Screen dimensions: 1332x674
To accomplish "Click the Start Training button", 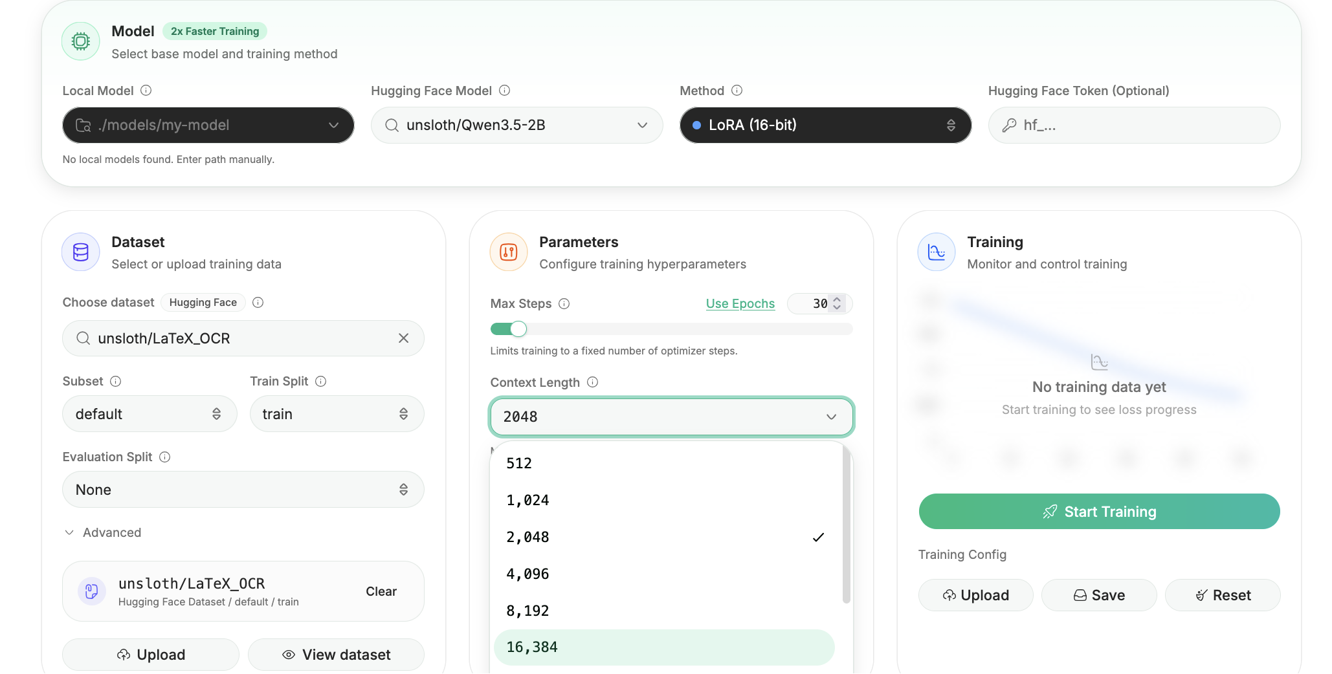I will (x=1099, y=512).
